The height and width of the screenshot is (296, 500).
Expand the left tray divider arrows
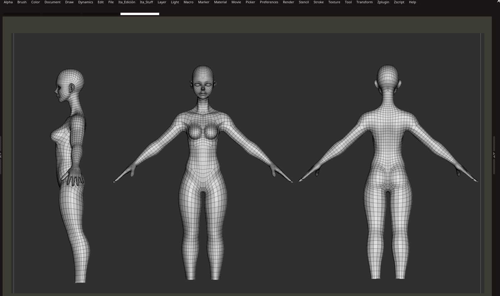click(x=1, y=155)
